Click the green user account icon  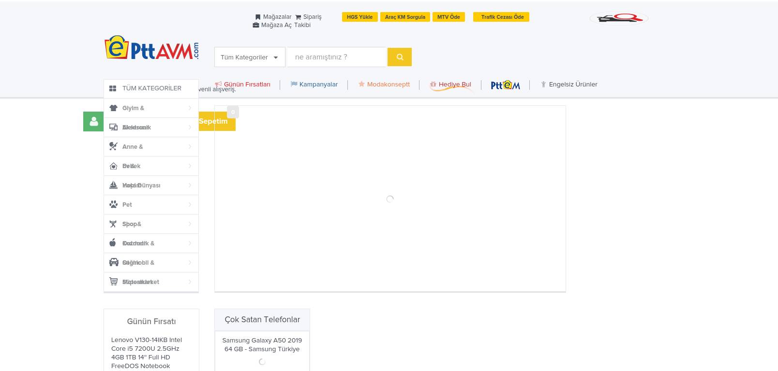[93, 122]
